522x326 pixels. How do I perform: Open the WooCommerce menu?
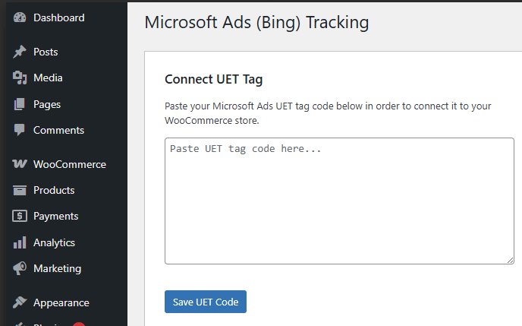pyautogui.click(x=69, y=164)
